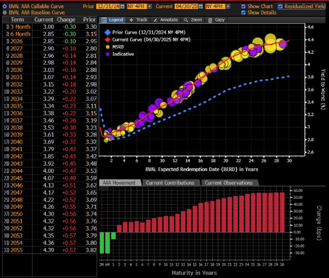
Task: Open the Current Observations tab
Action: click(228, 183)
